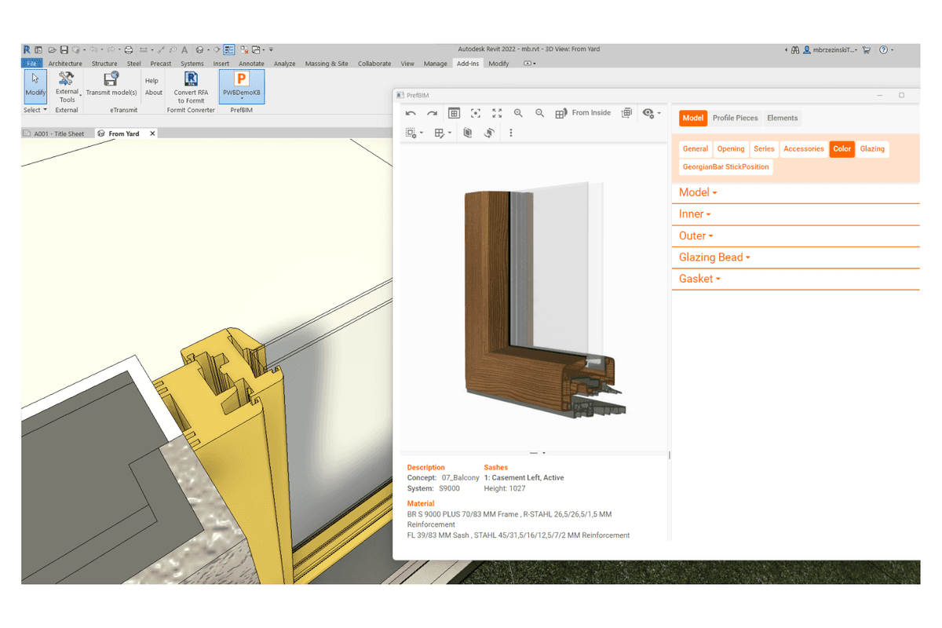942x628 pixels.
Task: Switch to A001 - Title Sheet view tab
Action: (x=54, y=134)
